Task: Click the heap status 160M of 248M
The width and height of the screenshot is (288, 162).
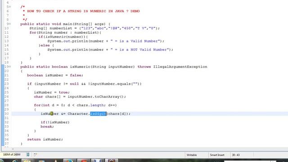Action: (12, 155)
